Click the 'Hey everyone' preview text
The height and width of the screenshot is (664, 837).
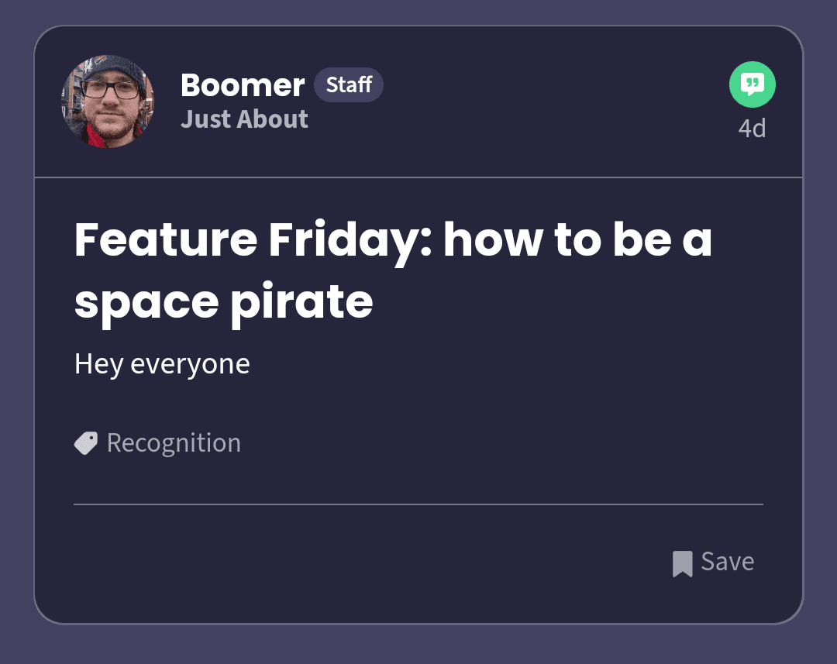point(162,365)
